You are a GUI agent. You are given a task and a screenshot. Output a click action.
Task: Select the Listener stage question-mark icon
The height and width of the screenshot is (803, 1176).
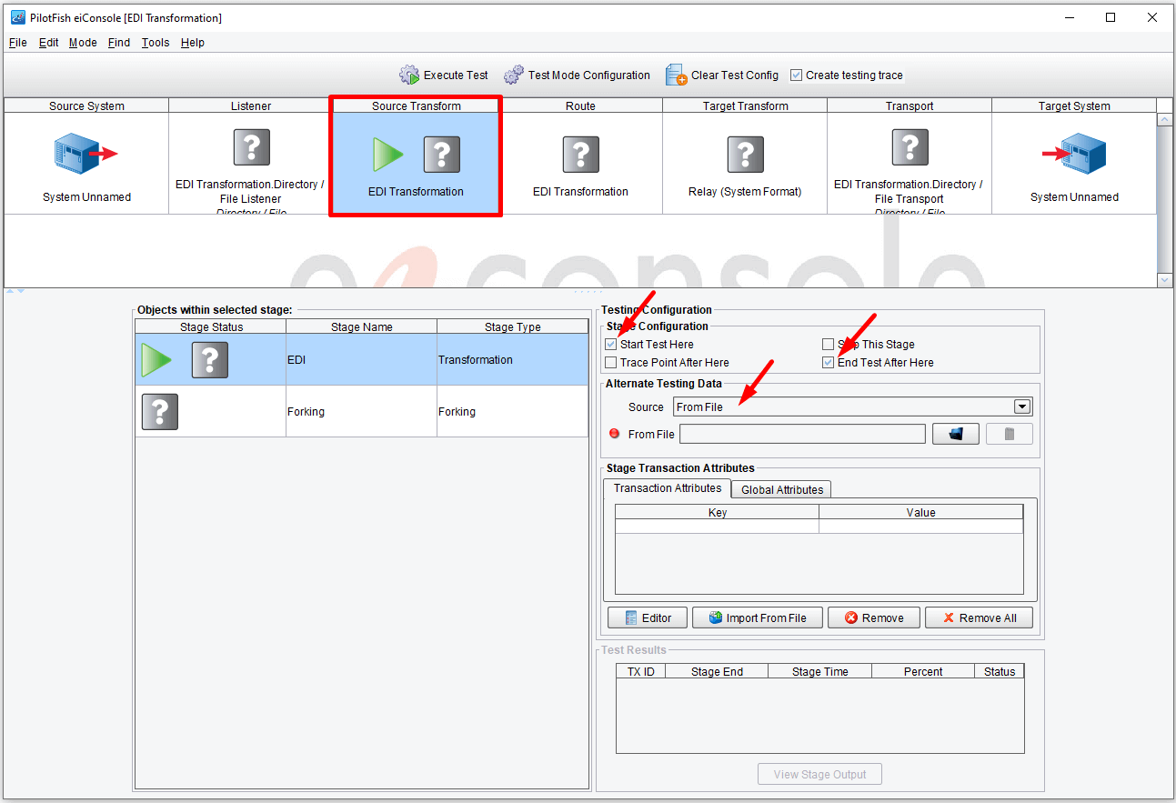pos(251,146)
